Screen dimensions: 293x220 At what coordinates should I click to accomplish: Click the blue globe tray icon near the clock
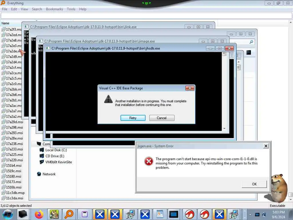coord(264,215)
